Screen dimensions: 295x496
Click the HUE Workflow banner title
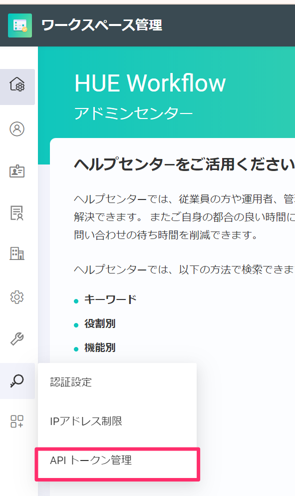point(150,83)
